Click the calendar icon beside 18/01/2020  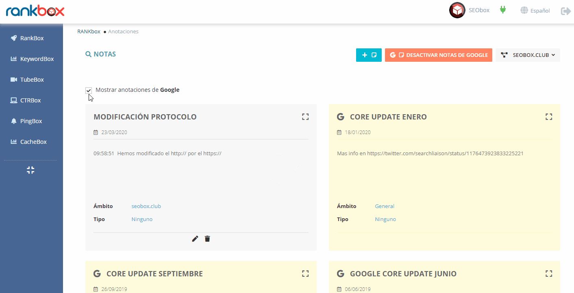click(x=339, y=132)
